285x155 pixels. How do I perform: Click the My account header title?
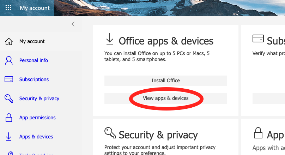pyautogui.click(x=35, y=8)
